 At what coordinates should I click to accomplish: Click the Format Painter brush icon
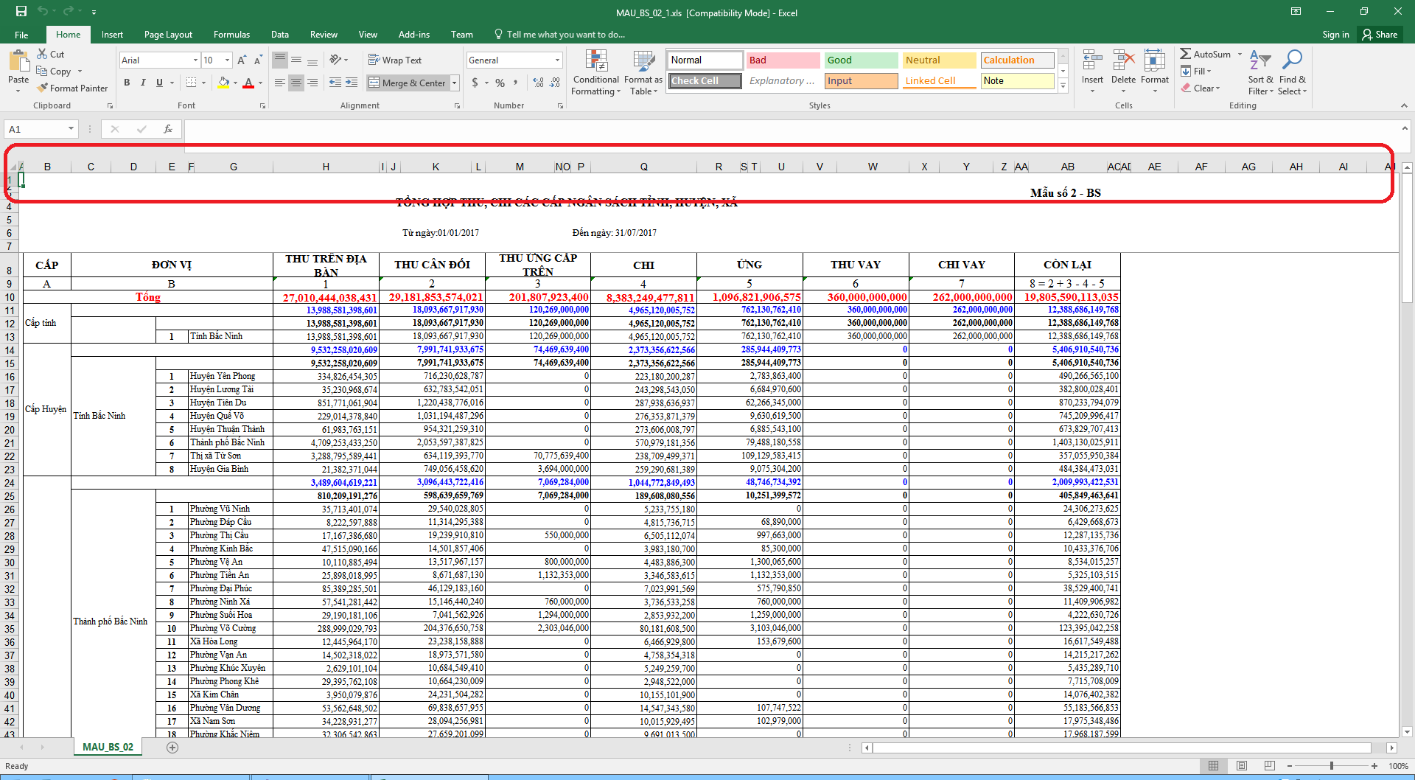click(x=42, y=88)
